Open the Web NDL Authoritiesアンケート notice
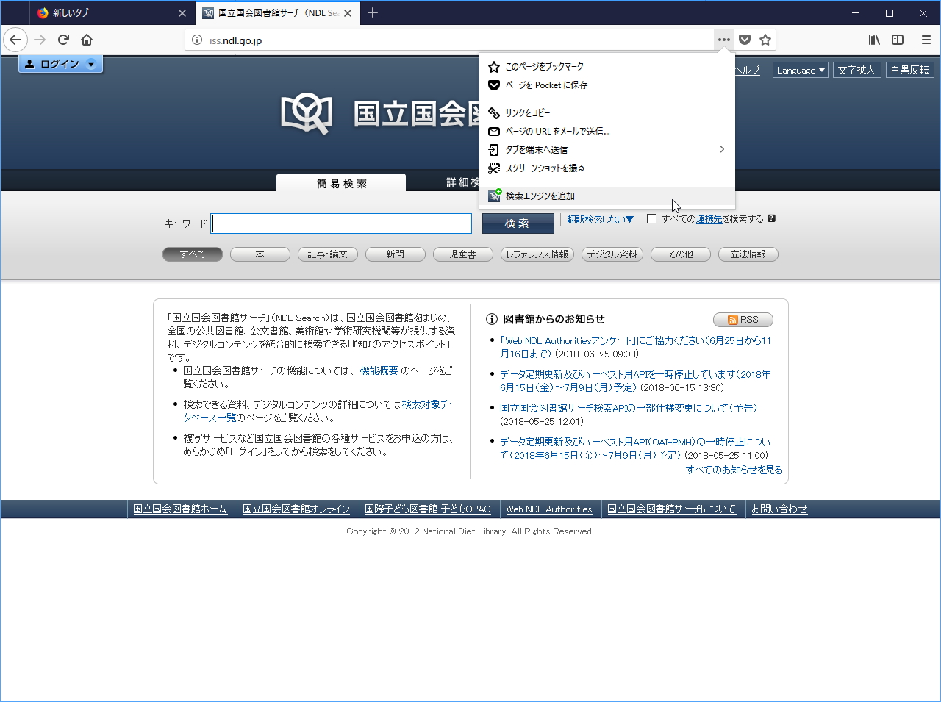Image resolution: width=941 pixels, height=702 pixels. [635, 347]
